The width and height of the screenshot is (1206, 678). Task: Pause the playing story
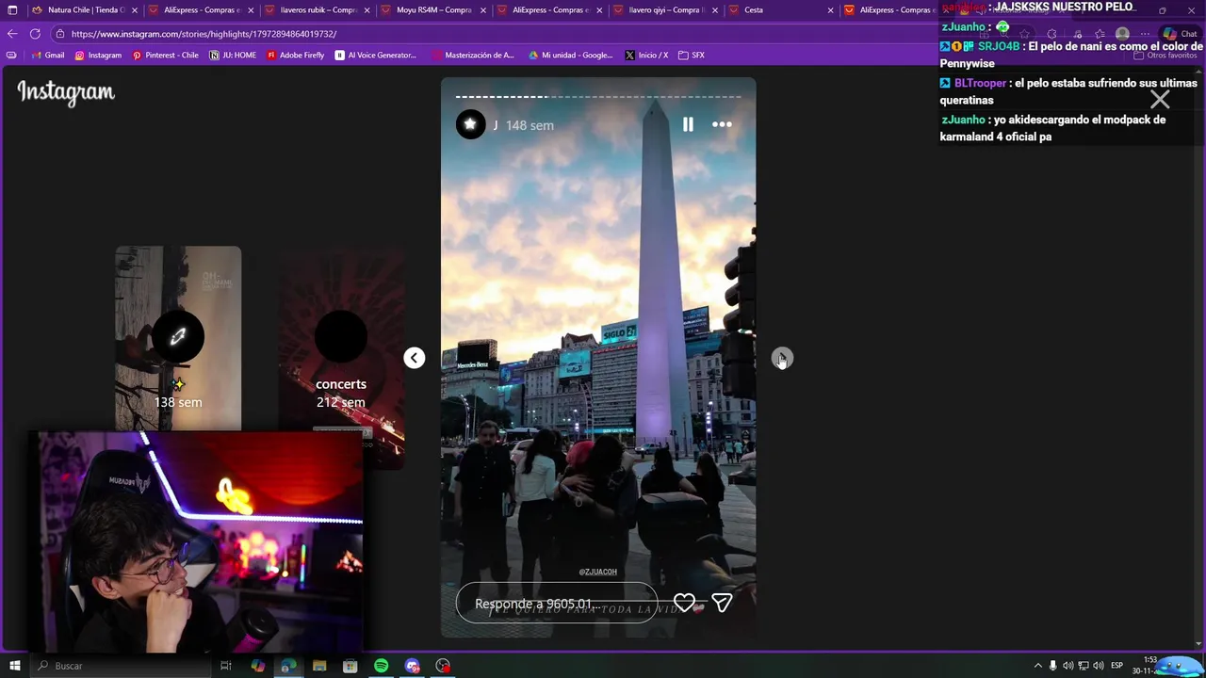pos(688,124)
